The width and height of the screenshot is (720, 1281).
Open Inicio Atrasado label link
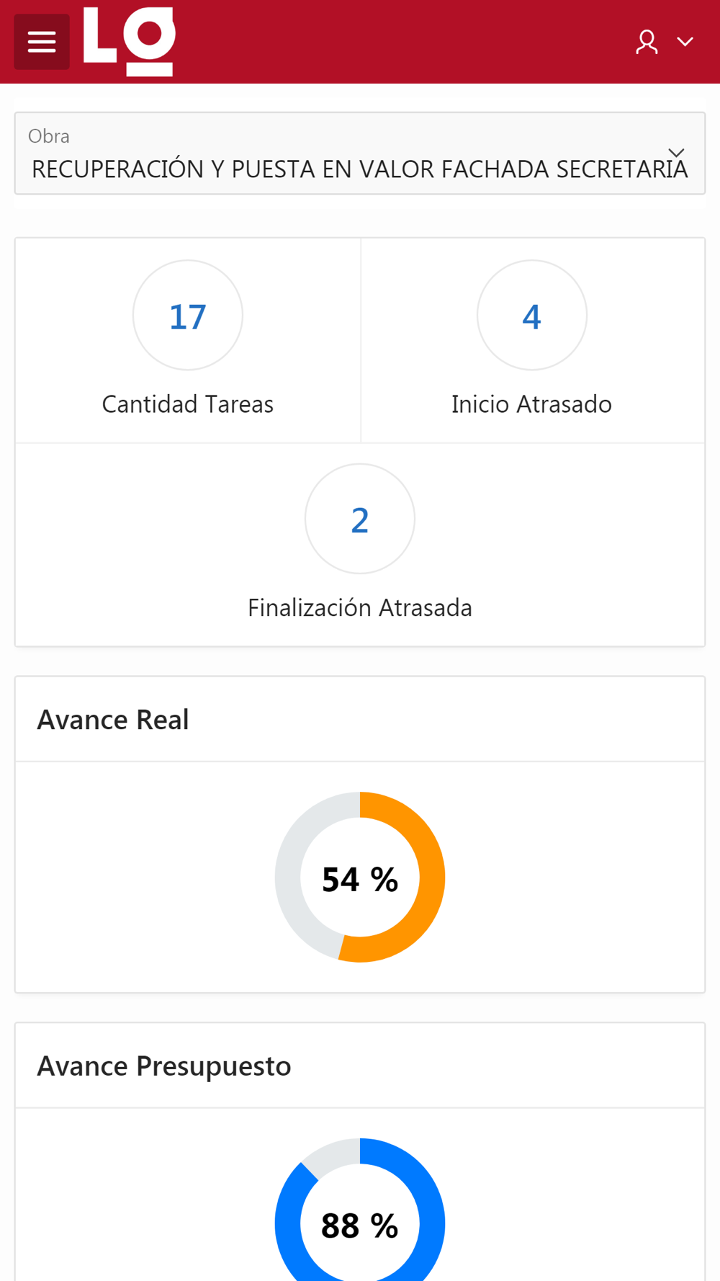532,404
